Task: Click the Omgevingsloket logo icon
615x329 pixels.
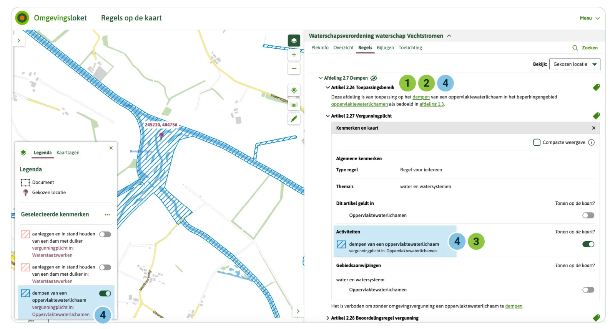Action: pos(22,18)
